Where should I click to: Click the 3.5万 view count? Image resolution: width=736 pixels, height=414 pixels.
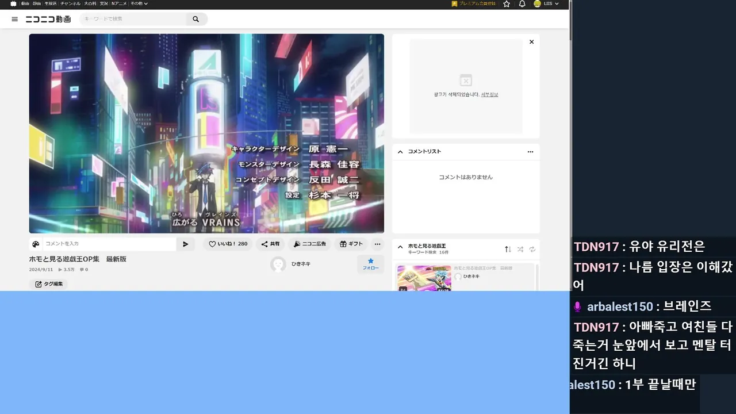[x=67, y=270]
